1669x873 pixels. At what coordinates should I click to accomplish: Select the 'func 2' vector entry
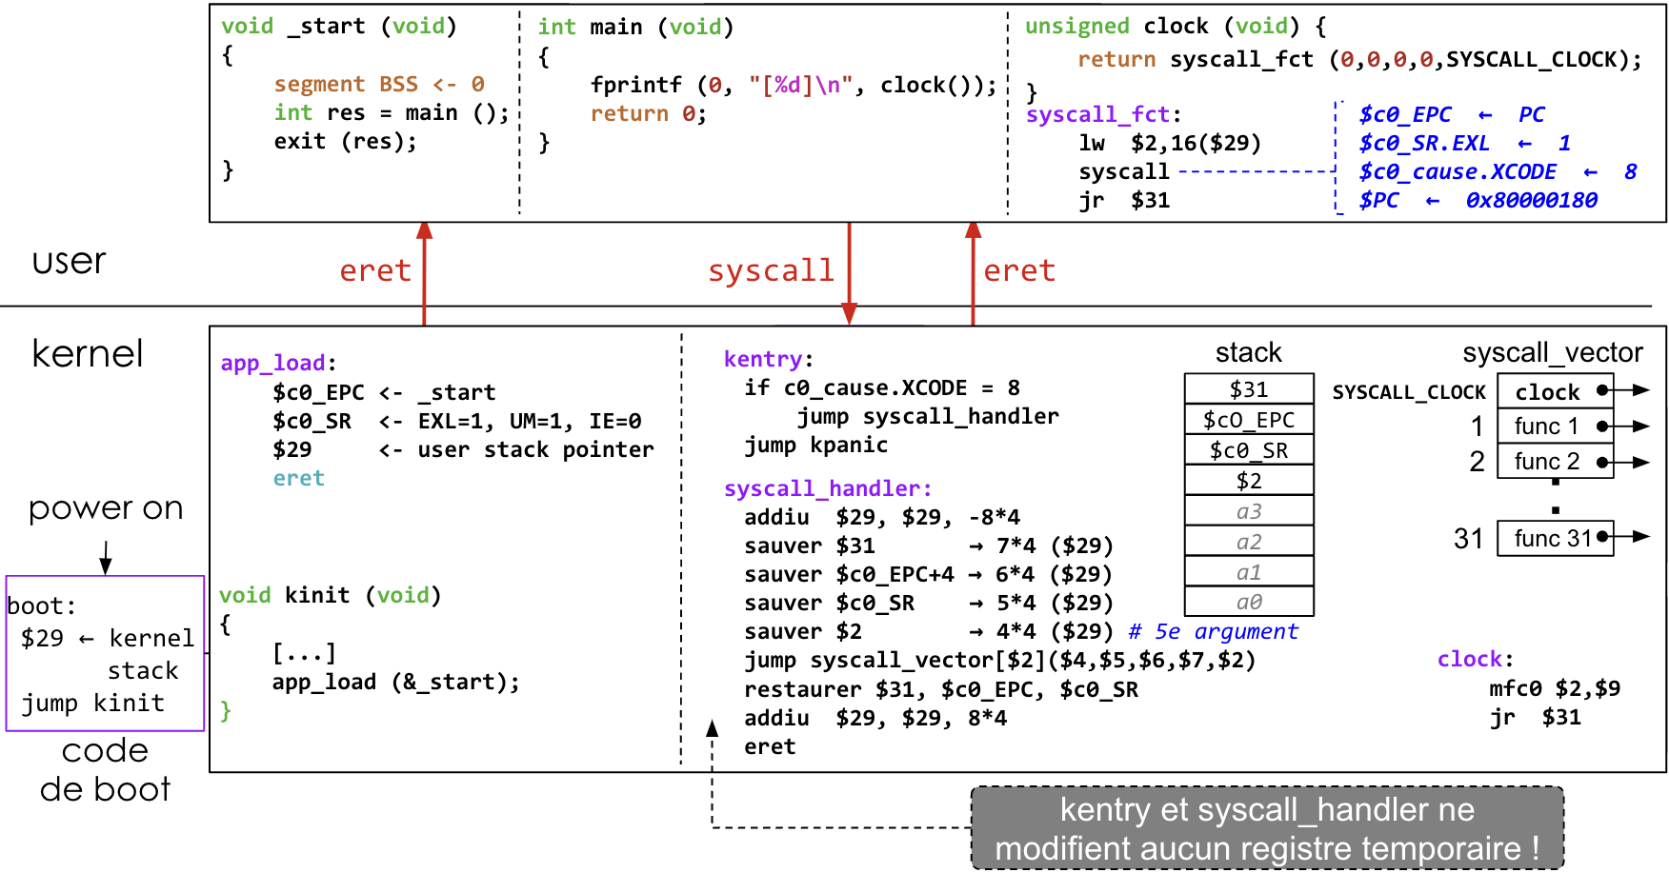pos(1556,462)
